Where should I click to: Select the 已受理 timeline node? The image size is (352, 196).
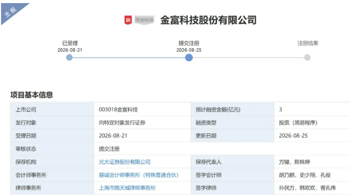[70, 58]
